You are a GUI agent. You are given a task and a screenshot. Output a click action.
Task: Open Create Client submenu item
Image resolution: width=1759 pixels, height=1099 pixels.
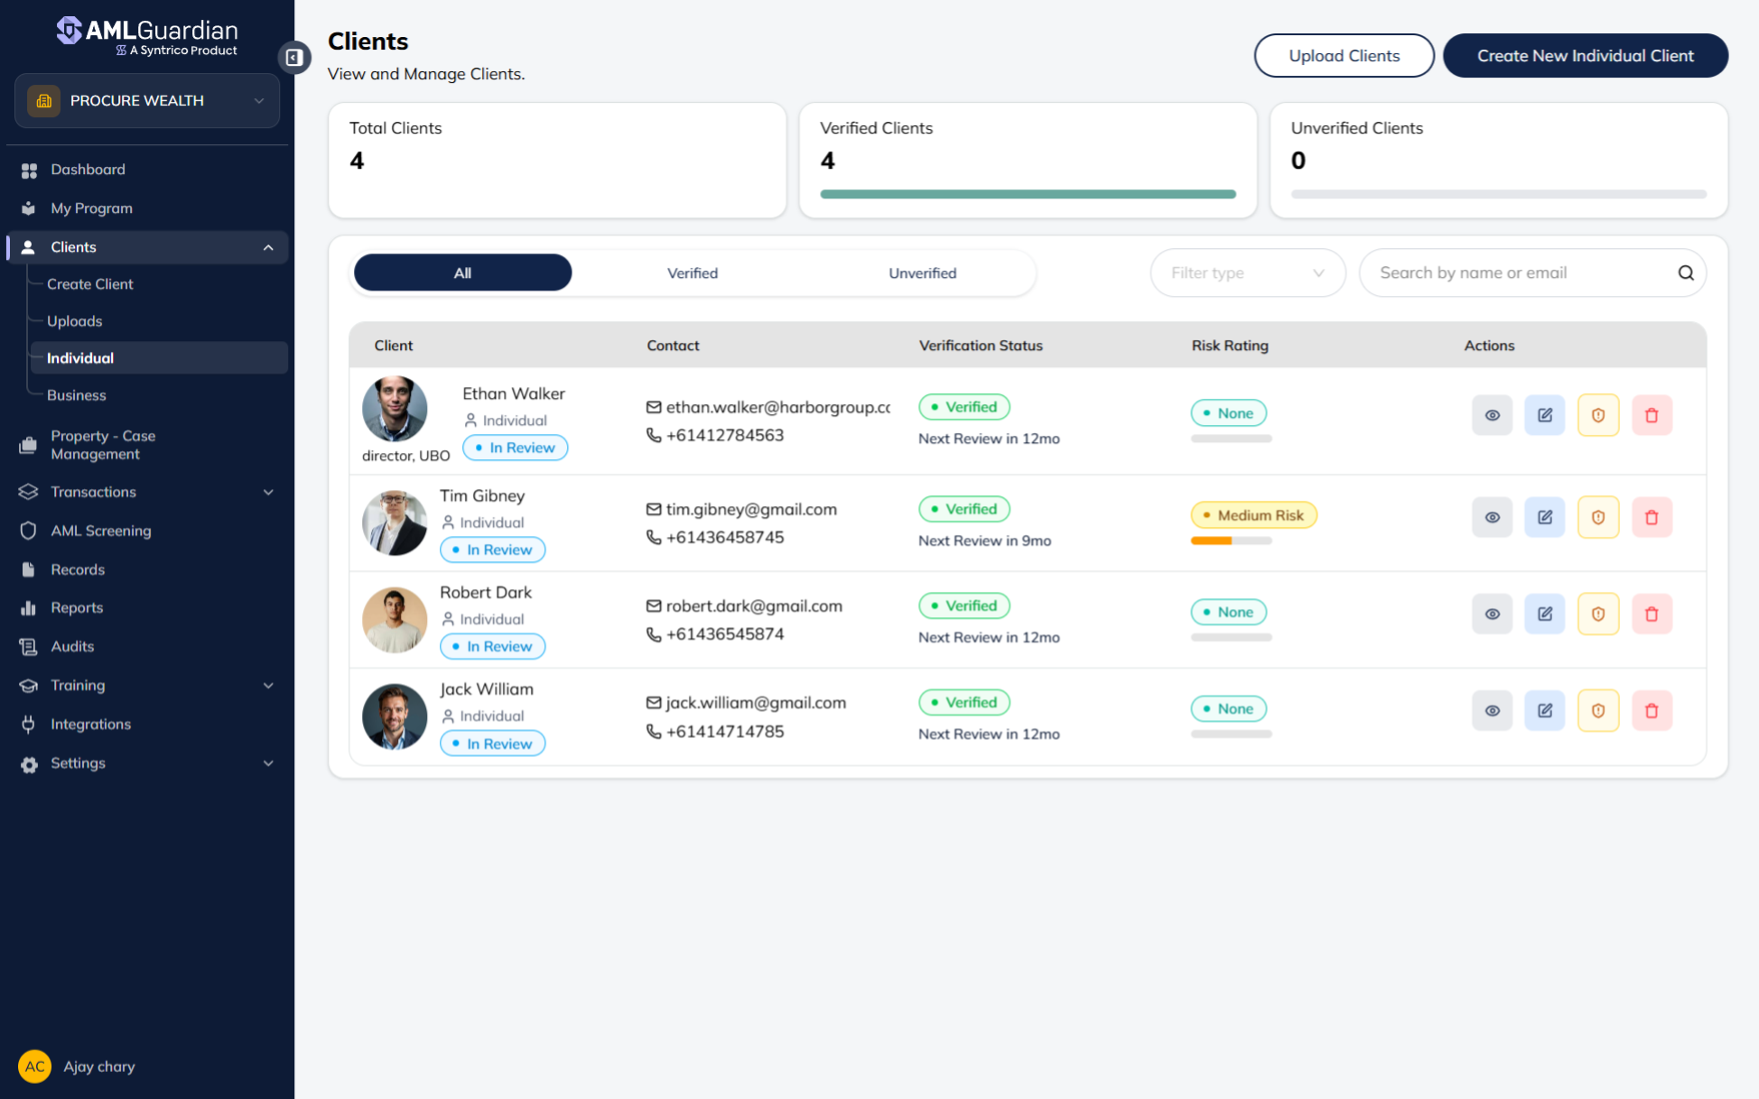pyautogui.click(x=89, y=284)
